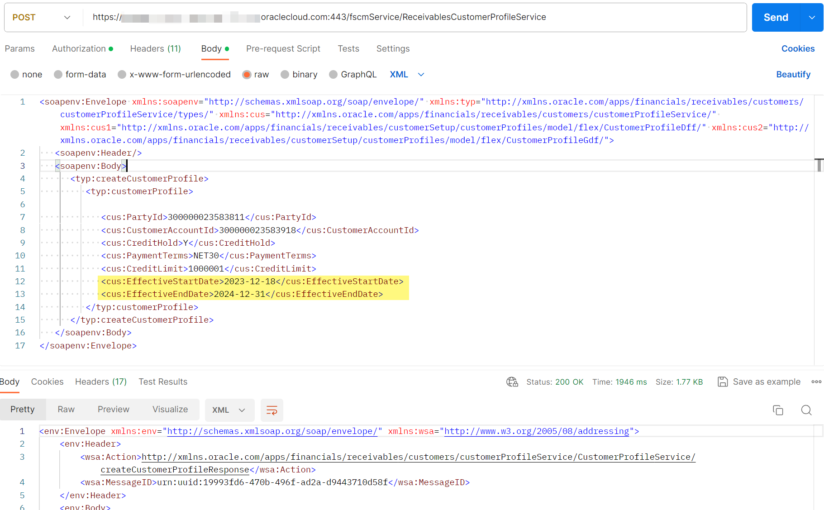Open the request Headers (11) tab

click(156, 49)
